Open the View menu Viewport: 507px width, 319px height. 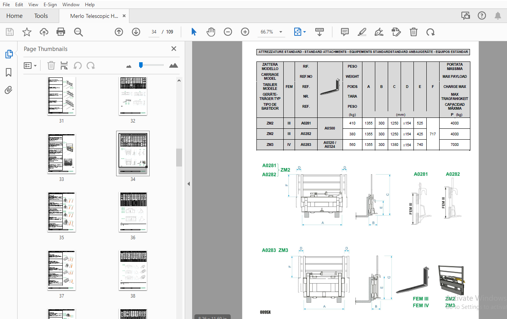coord(34,4)
